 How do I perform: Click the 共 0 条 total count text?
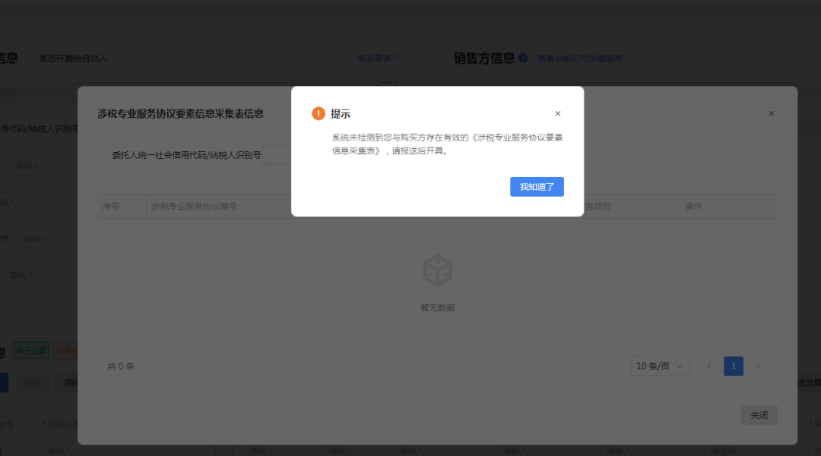point(121,366)
